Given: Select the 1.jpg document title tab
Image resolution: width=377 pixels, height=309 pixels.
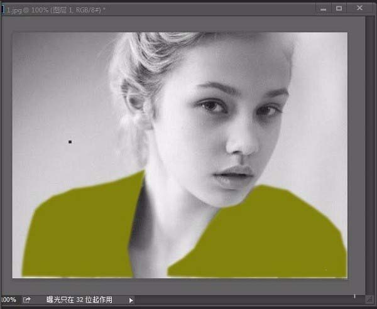Looking at the screenshot, I should click(56, 10).
